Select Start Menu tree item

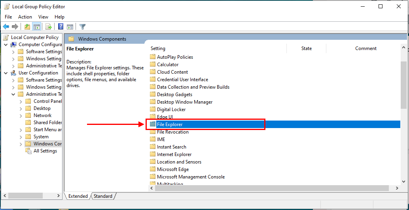coord(47,130)
